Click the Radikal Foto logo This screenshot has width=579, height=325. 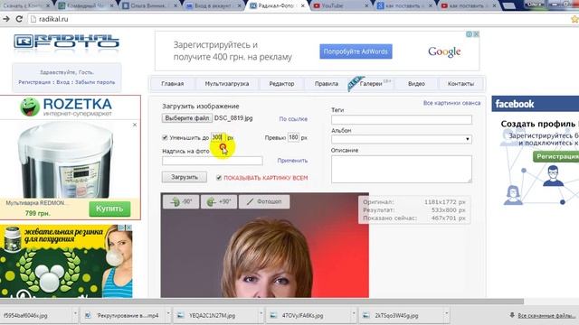pyautogui.click(x=67, y=42)
